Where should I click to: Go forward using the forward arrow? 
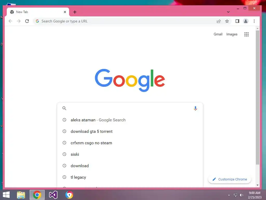(x=19, y=21)
